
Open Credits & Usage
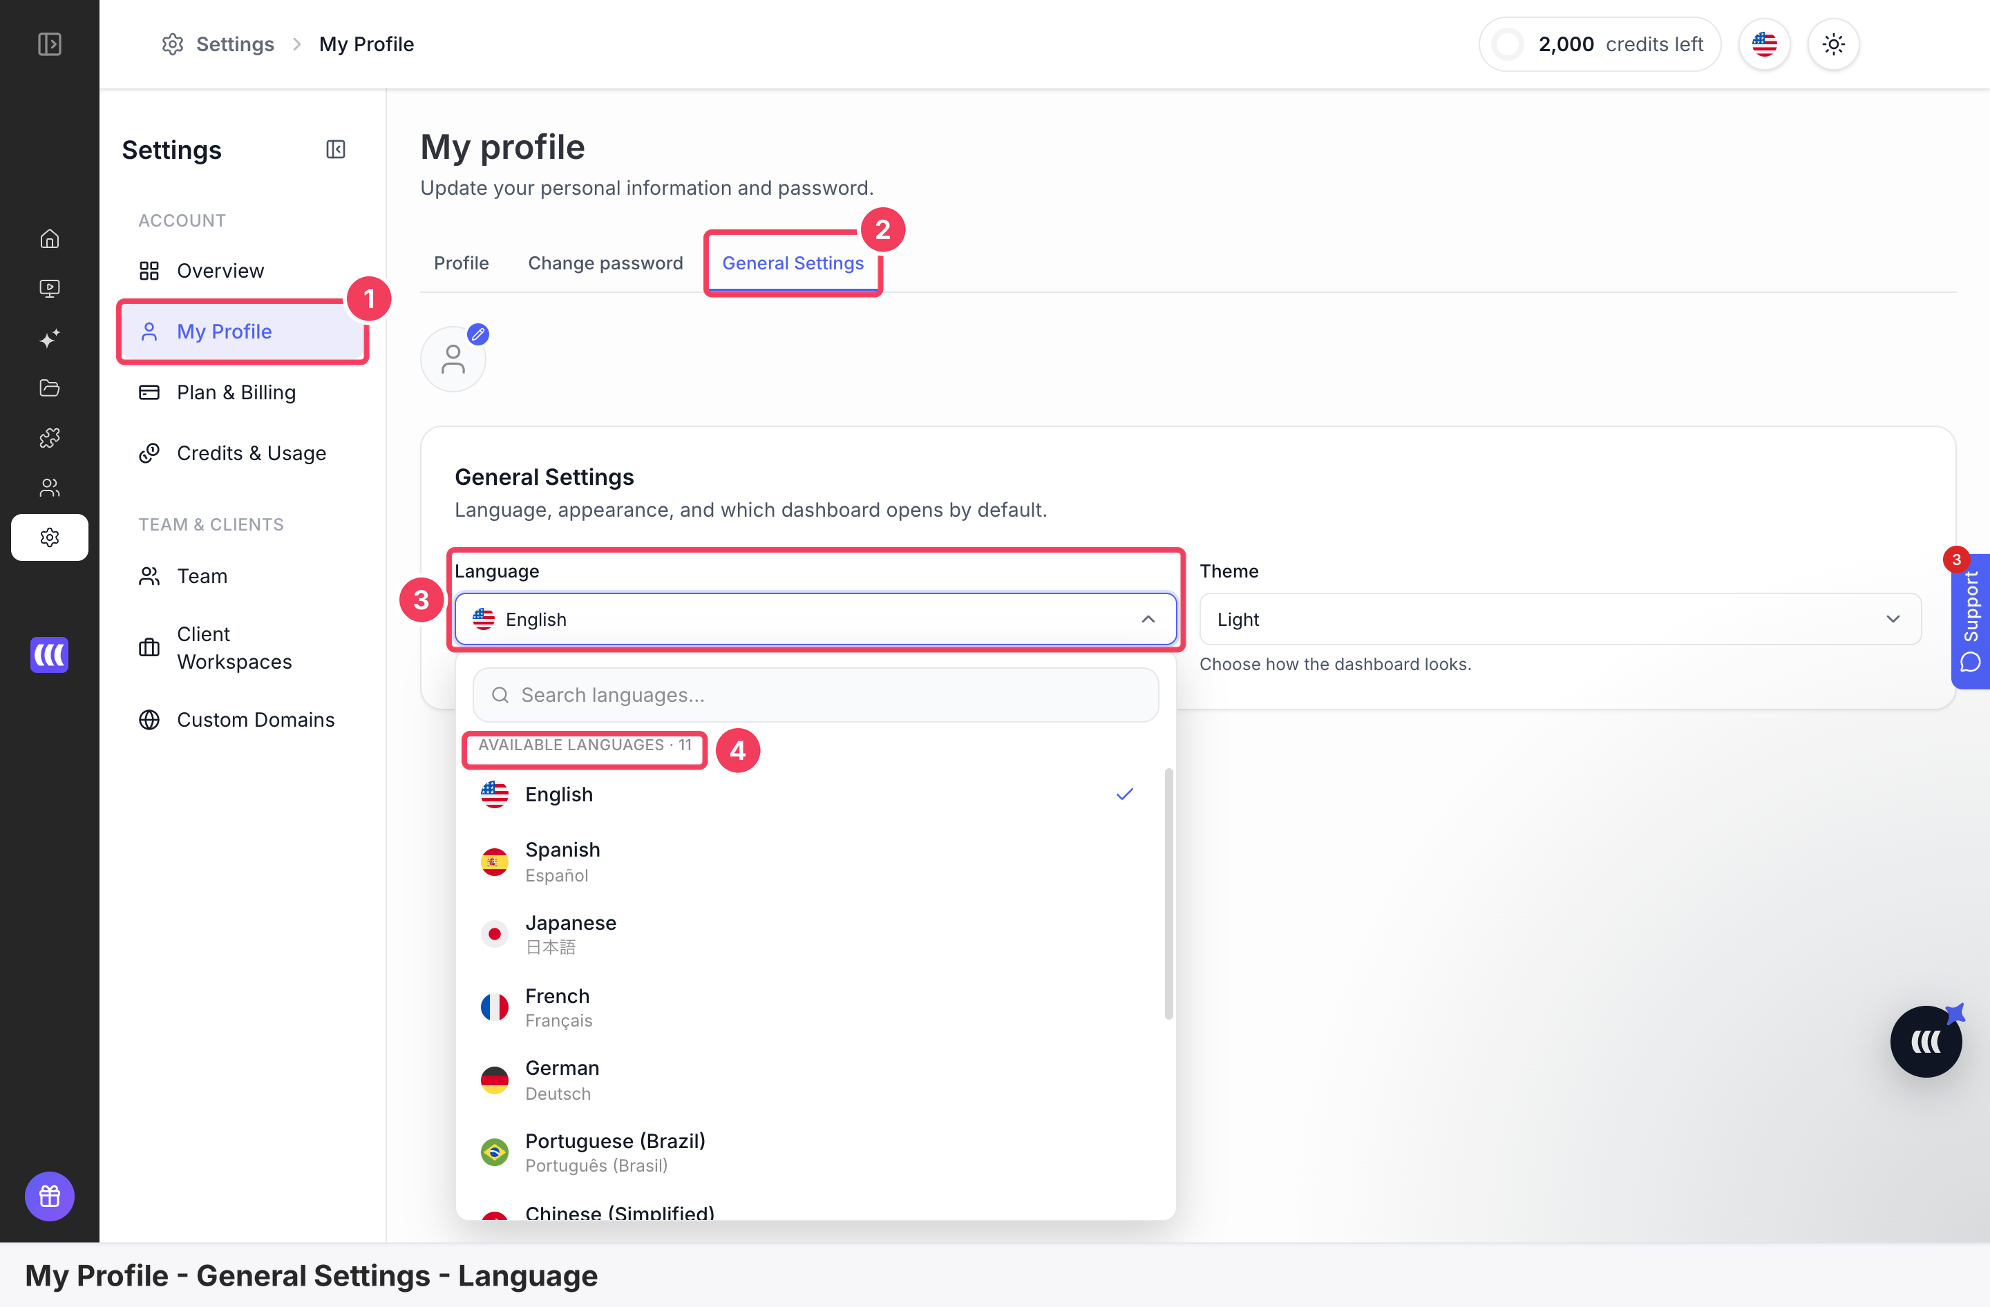pyautogui.click(x=243, y=453)
